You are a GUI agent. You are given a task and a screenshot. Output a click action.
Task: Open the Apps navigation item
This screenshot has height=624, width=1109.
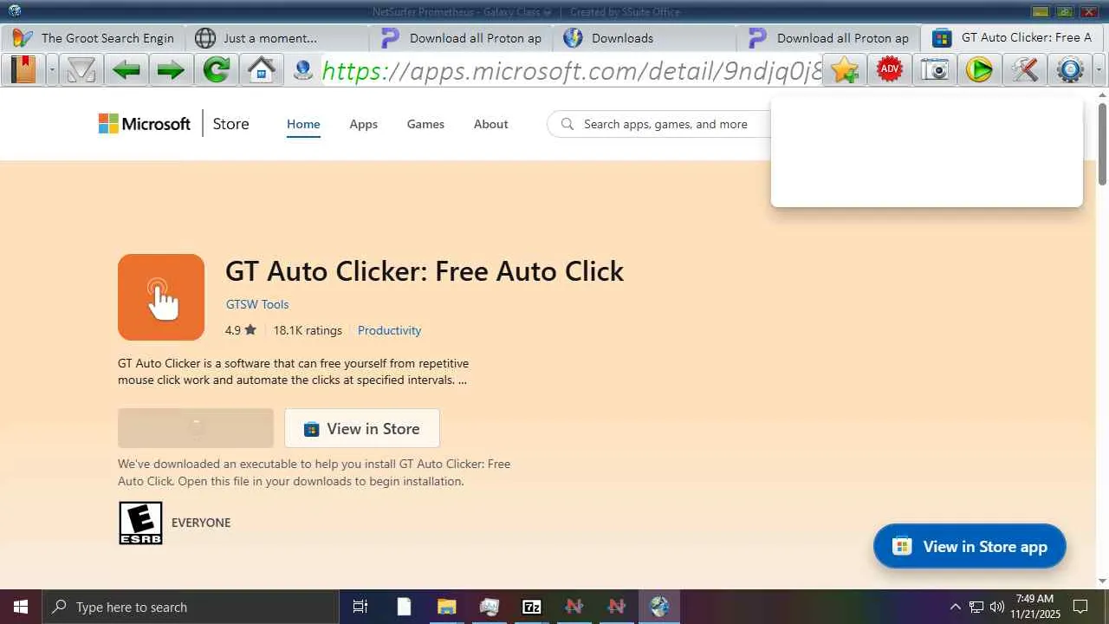(363, 124)
